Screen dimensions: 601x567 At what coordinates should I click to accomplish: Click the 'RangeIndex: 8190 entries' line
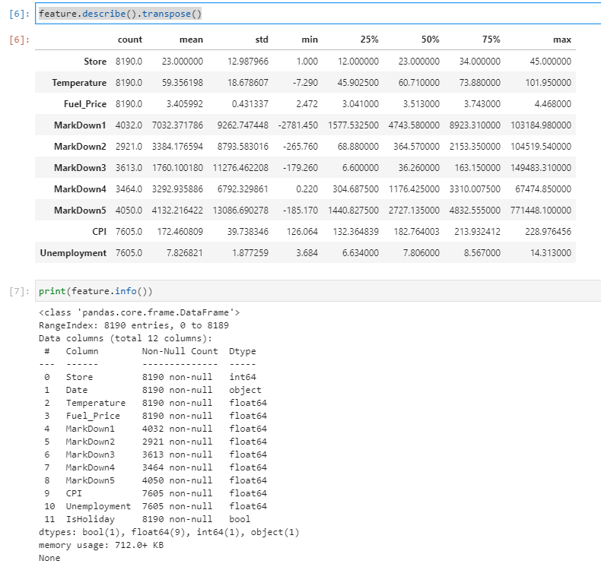click(x=134, y=325)
